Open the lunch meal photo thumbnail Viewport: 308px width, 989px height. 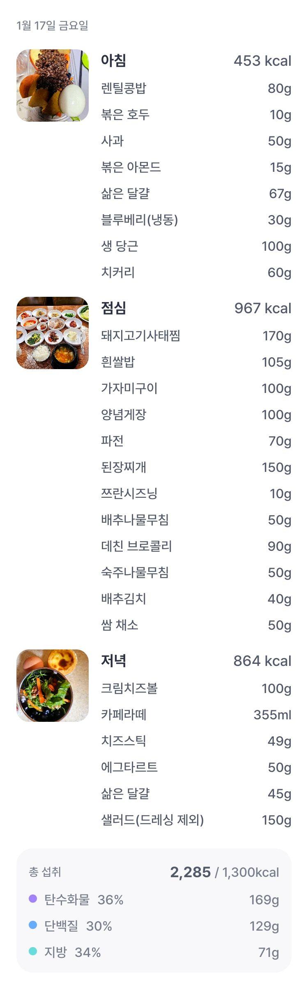tap(53, 333)
